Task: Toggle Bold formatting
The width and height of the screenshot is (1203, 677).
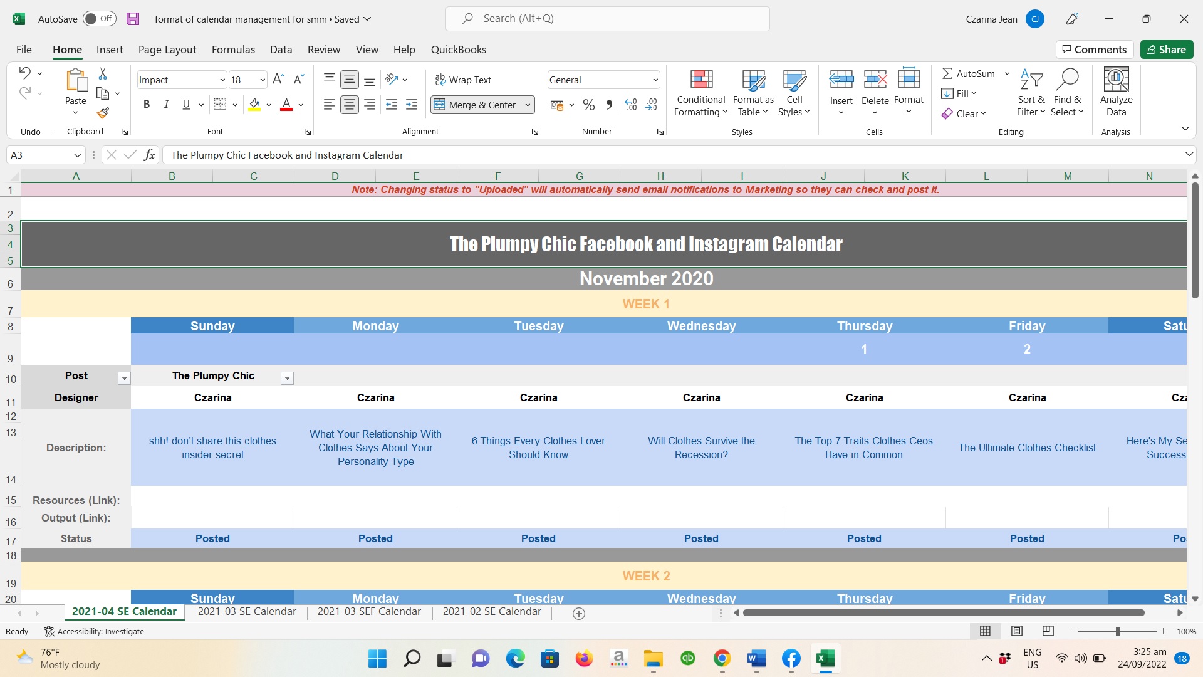Action: pyautogui.click(x=147, y=105)
